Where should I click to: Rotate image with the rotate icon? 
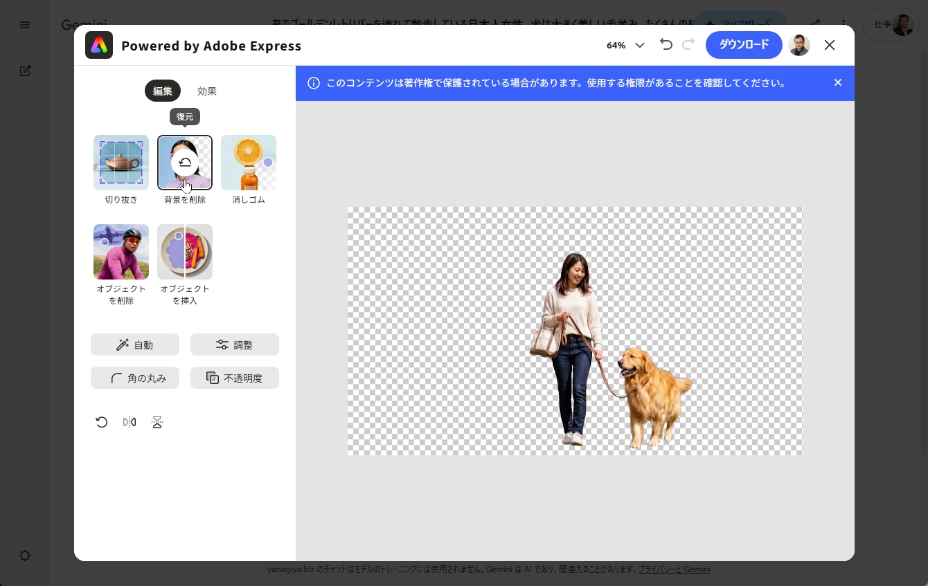pos(102,422)
